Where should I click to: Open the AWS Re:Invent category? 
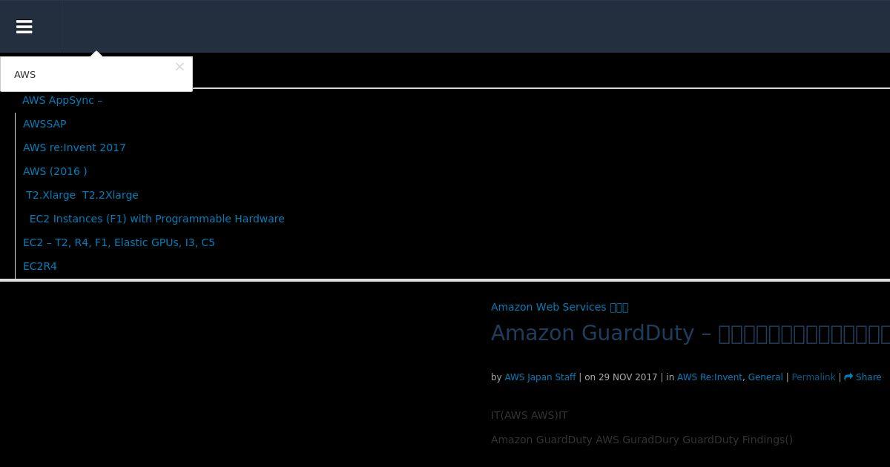tap(710, 377)
